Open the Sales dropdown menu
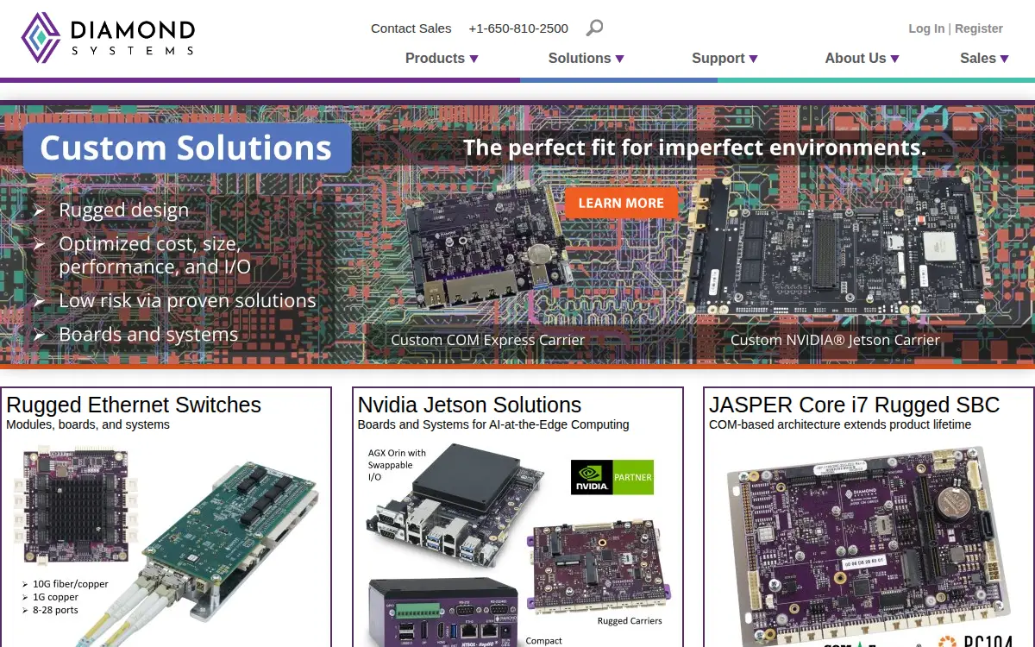Image resolution: width=1035 pixels, height=647 pixels. [x=984, y=58]
